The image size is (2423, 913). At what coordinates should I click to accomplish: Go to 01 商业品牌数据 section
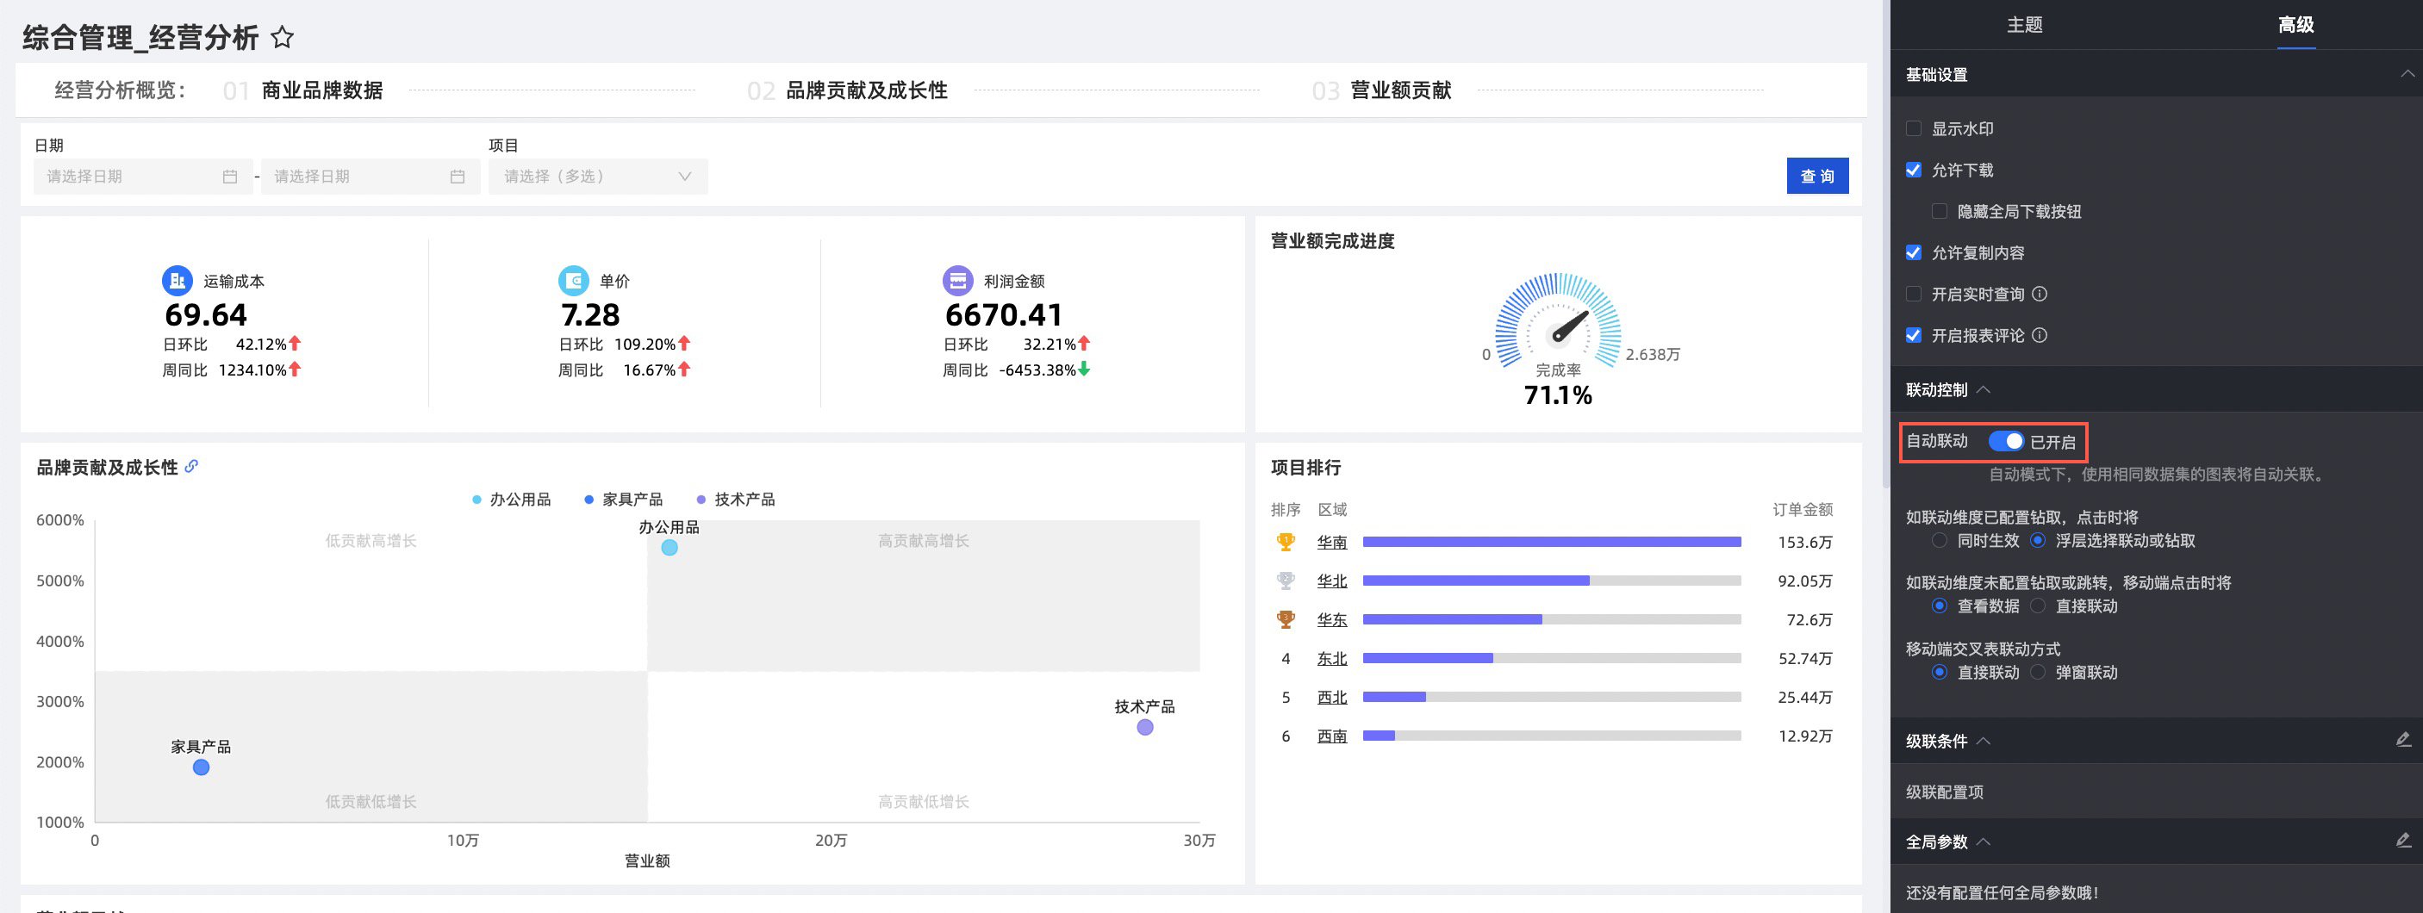pyautogui.click(x=303, y=90)
